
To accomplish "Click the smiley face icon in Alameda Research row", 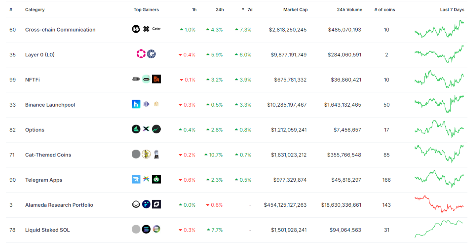I will click(136, 204).
